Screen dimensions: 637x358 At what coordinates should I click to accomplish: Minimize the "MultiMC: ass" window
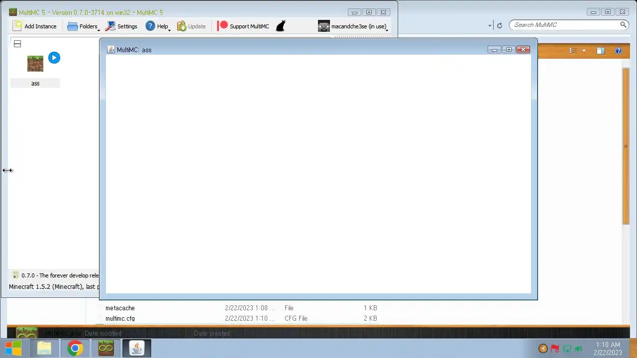494,50
